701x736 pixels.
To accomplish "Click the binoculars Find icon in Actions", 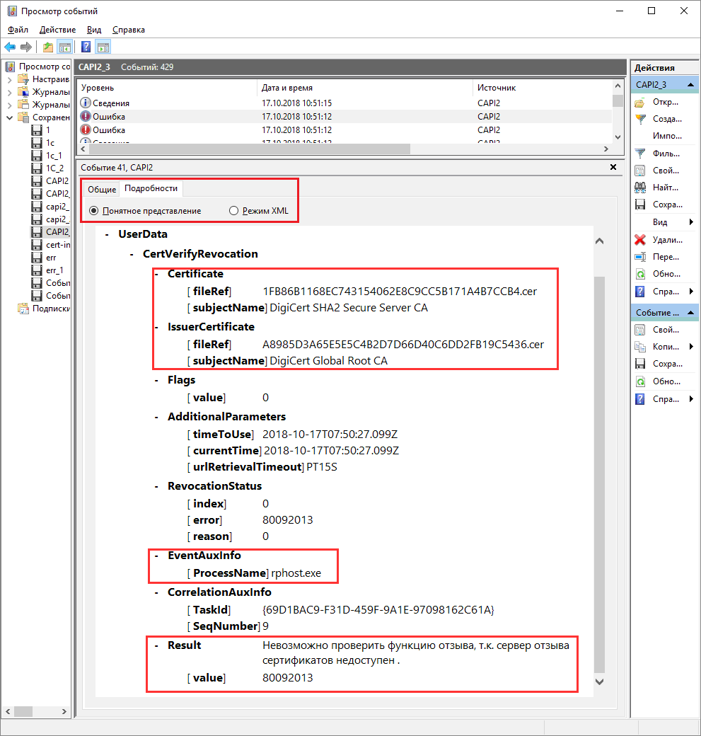I will [640, 188].
